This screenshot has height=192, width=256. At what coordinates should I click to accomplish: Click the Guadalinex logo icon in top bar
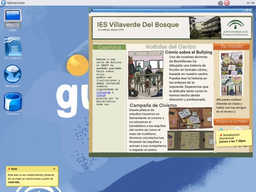point(3,3)
